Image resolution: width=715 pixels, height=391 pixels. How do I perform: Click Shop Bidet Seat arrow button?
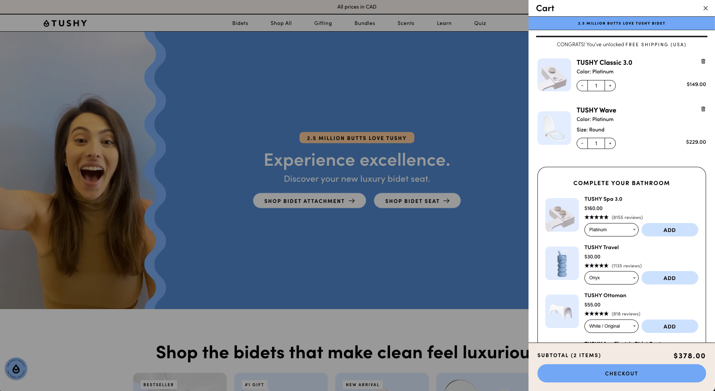(417, 201)
